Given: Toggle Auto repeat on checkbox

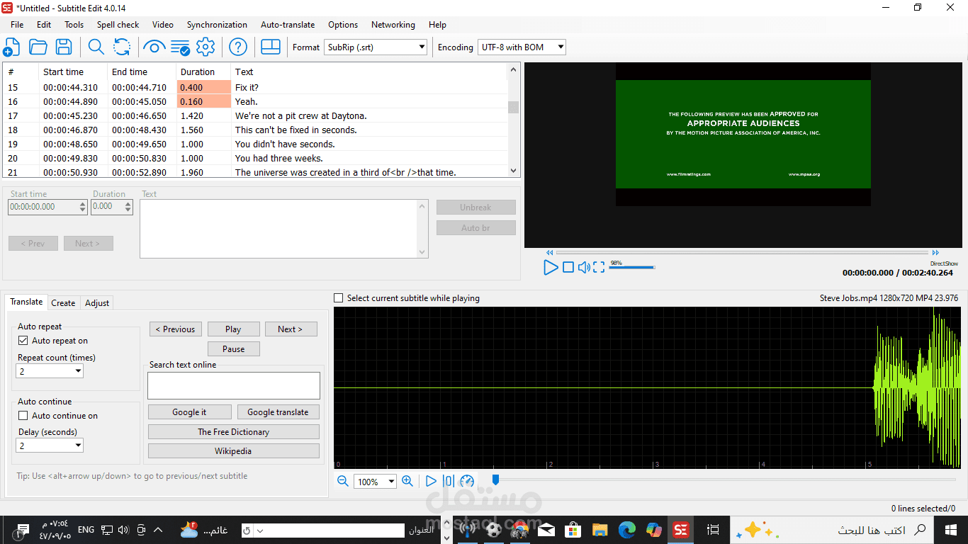Looking at the screenshot, I should coord(23,341).
